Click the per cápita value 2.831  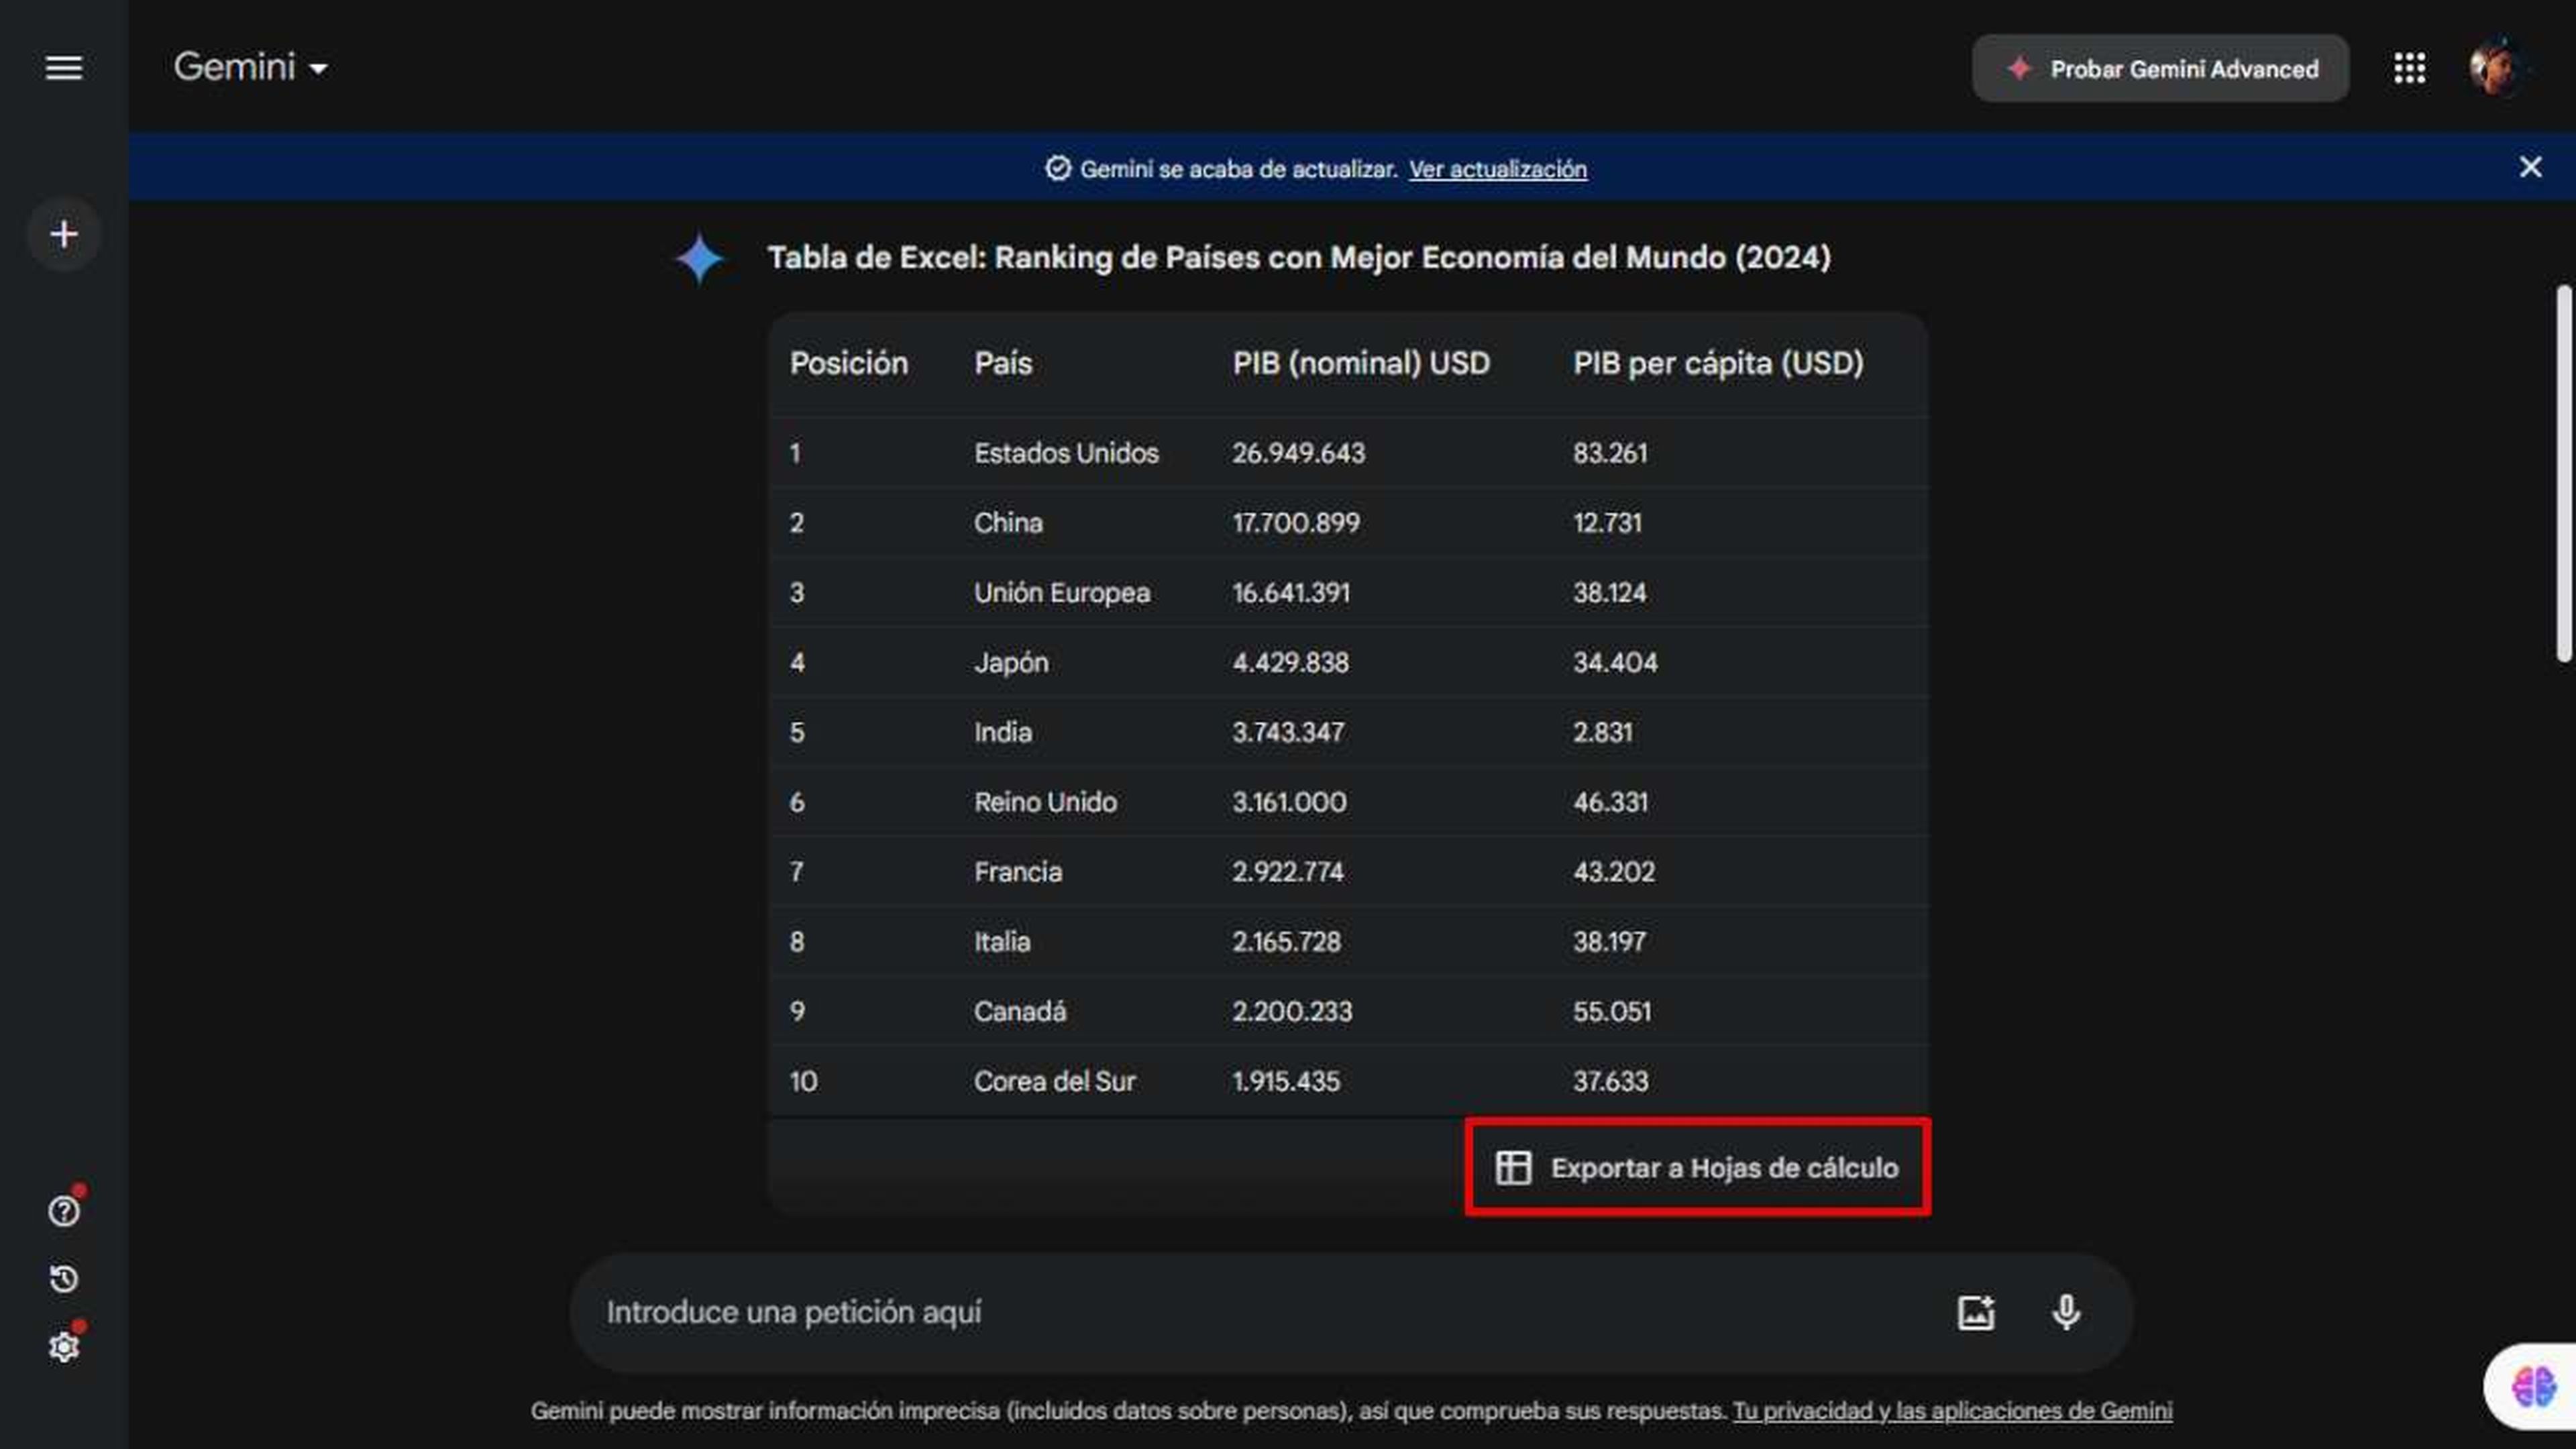1603,732
